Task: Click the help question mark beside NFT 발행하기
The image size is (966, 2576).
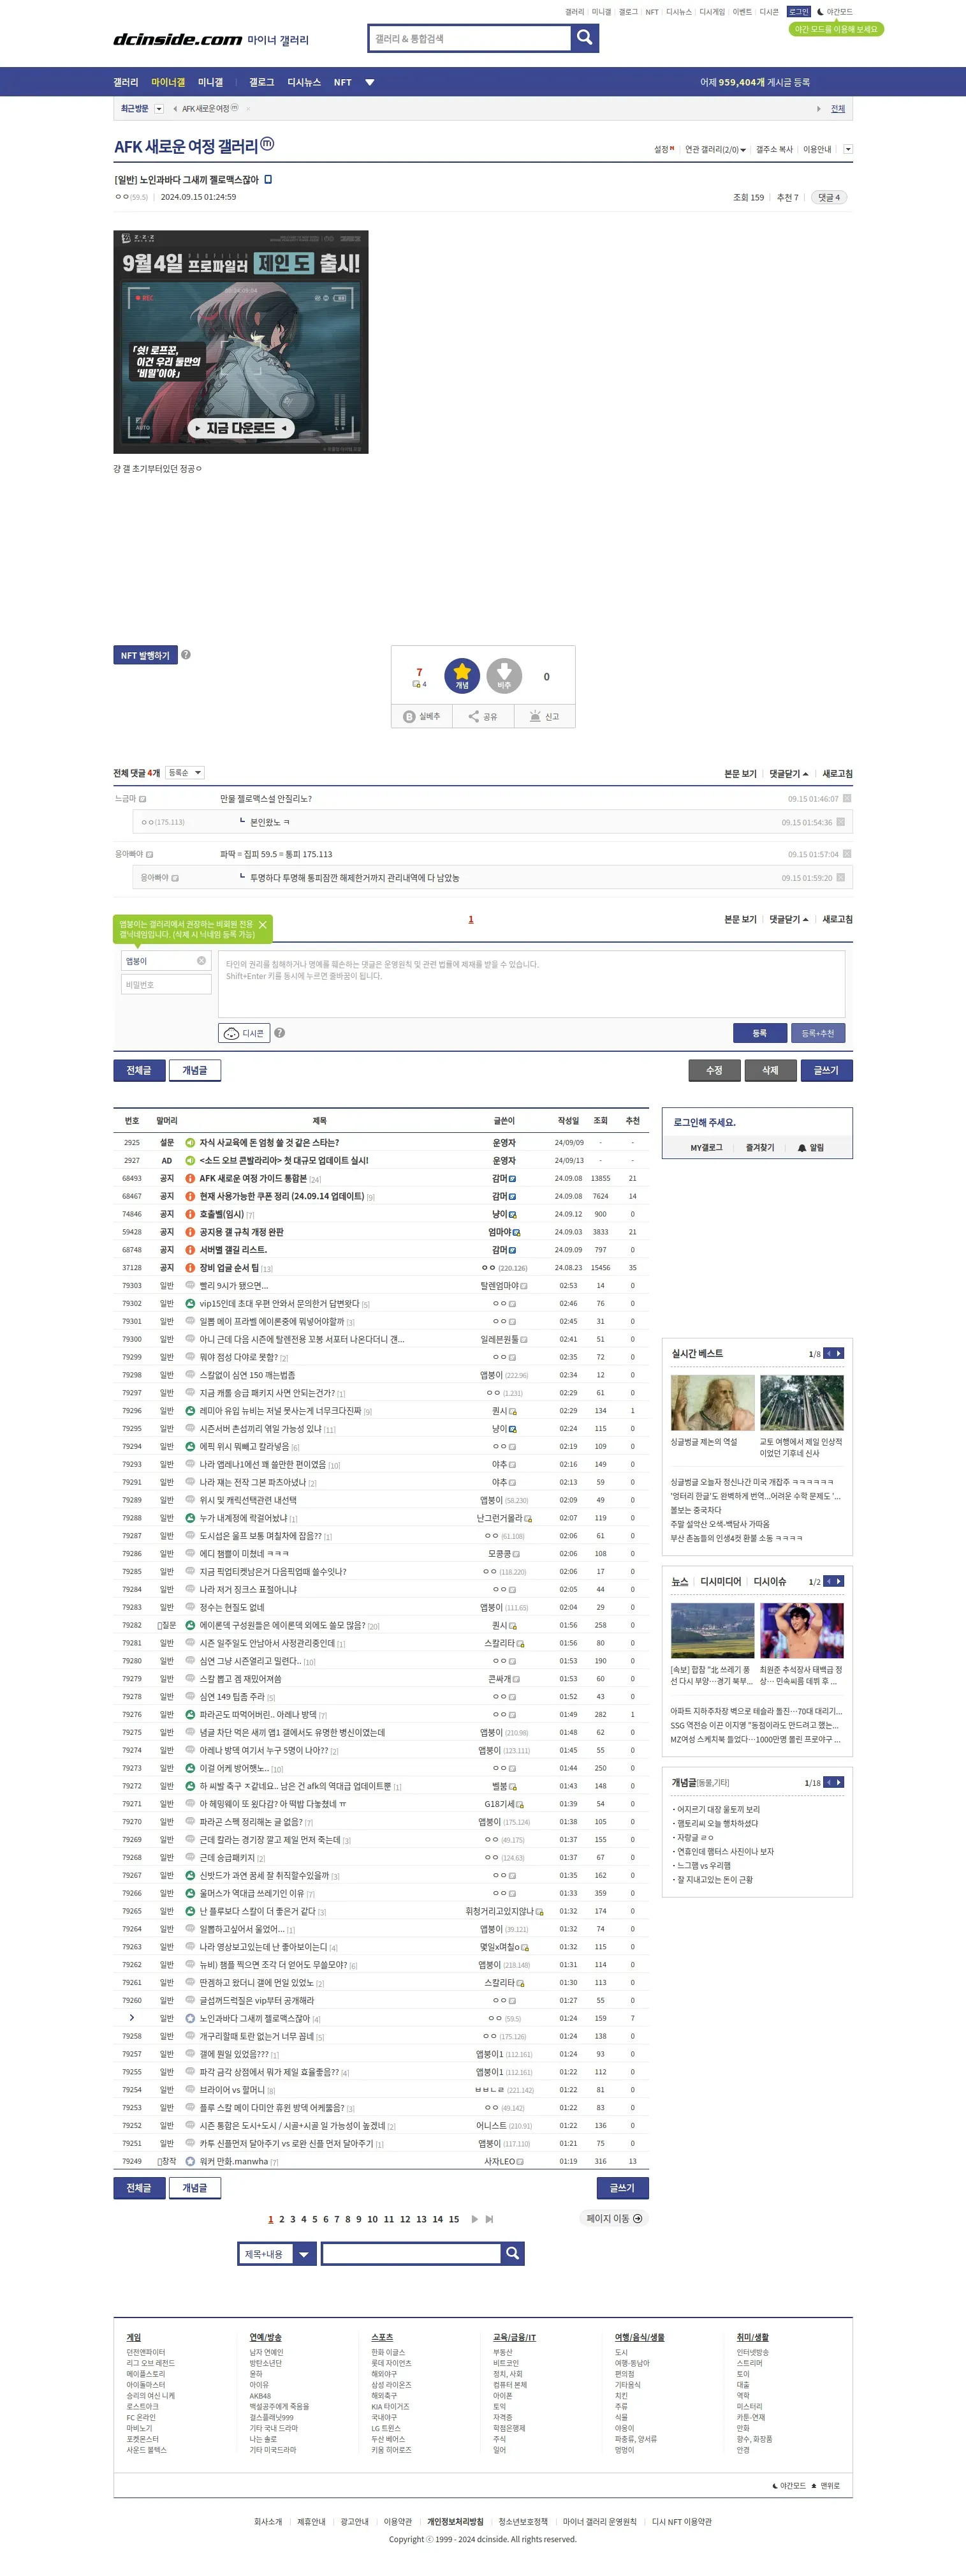Action: tap(186, 655)
